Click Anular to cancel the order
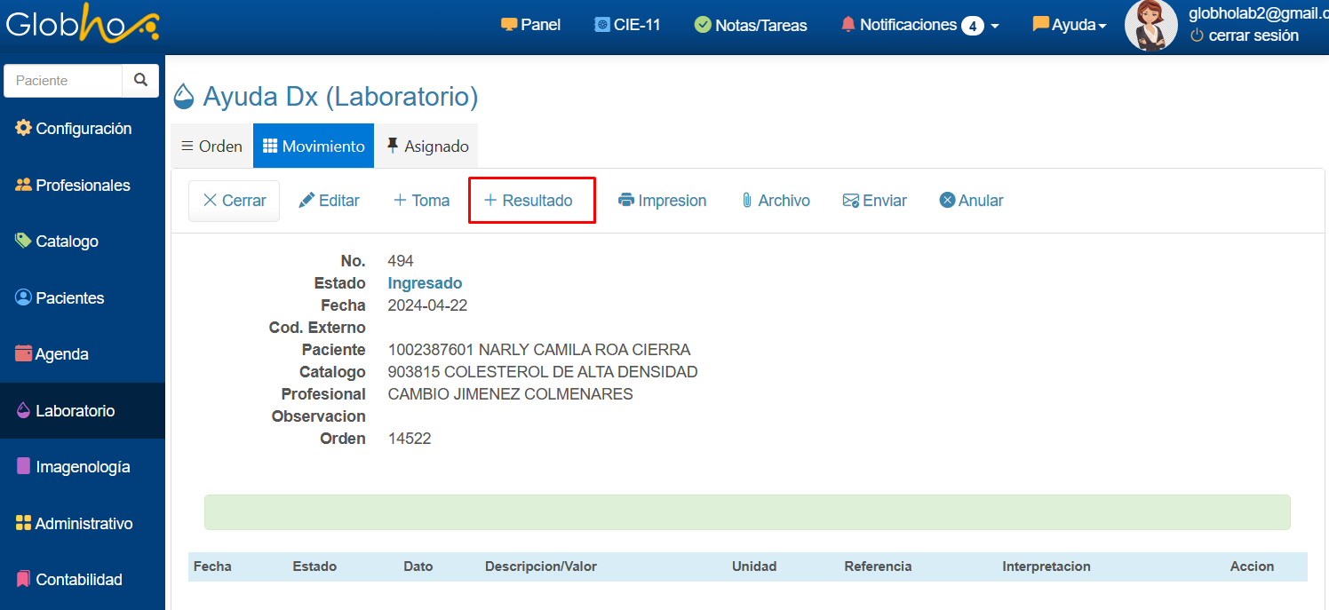 click(x=971, y=201)
